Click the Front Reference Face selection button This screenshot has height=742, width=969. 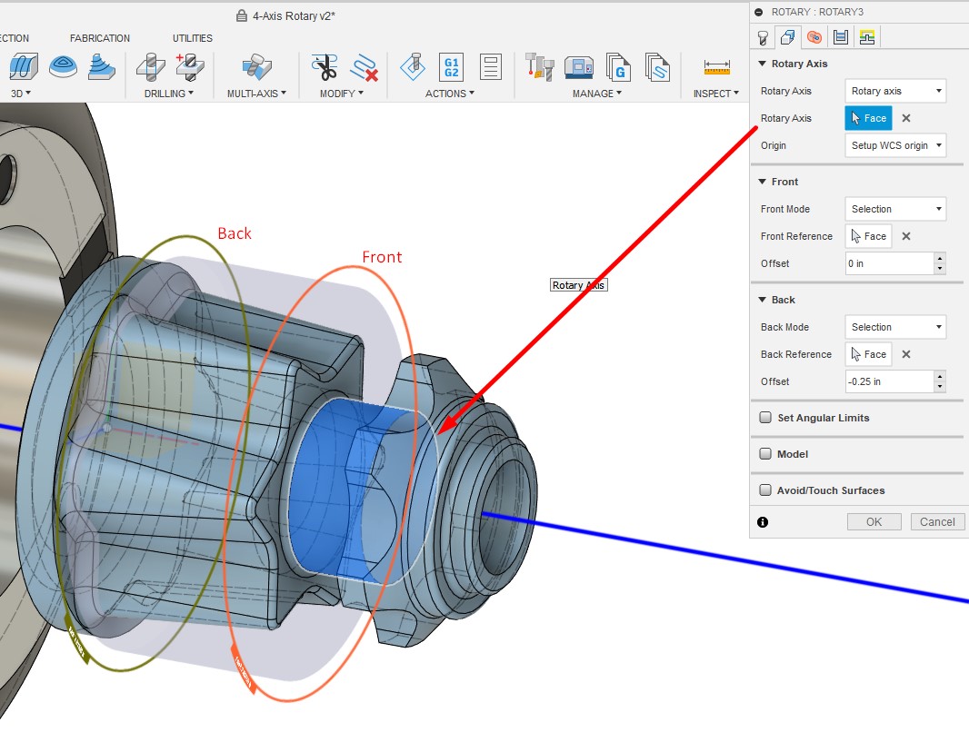click(x=868, y=236)
